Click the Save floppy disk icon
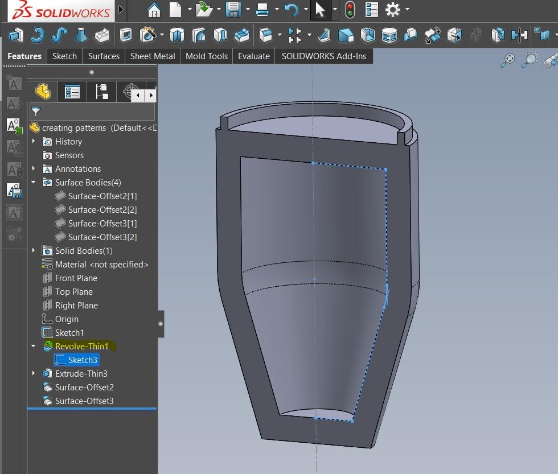 233,10
